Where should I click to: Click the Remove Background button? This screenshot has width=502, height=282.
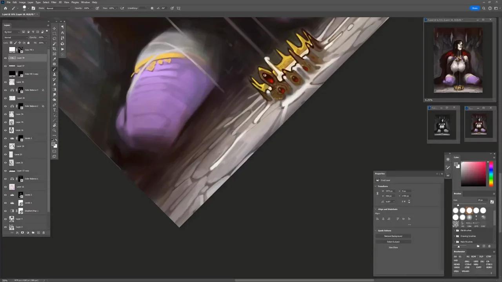393,236
